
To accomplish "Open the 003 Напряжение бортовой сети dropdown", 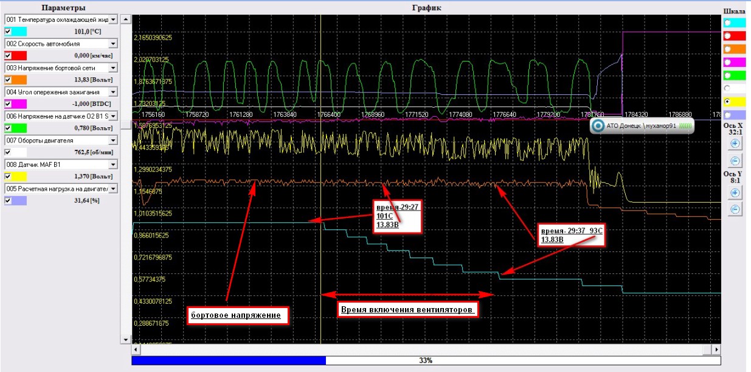I will pyautogui.click(x=112, y=68).
